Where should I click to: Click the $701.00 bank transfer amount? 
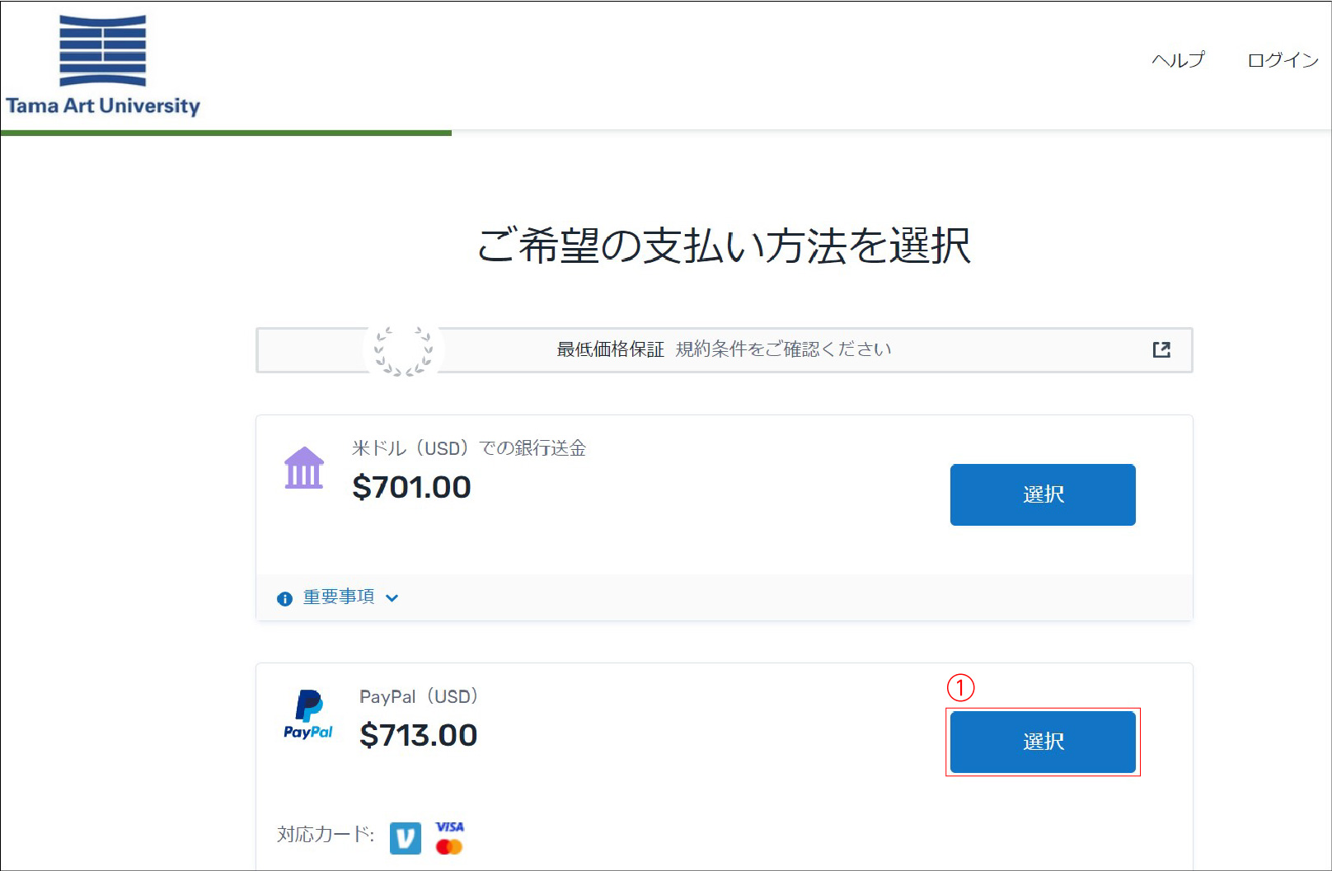tap(411, 487)
